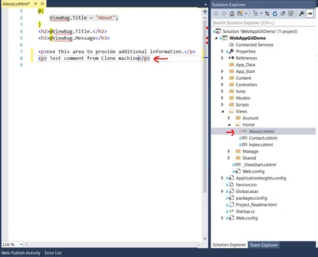Select Project_Readme.html file
The height and width of the screenshot is (257, 318).
point(256,205)
